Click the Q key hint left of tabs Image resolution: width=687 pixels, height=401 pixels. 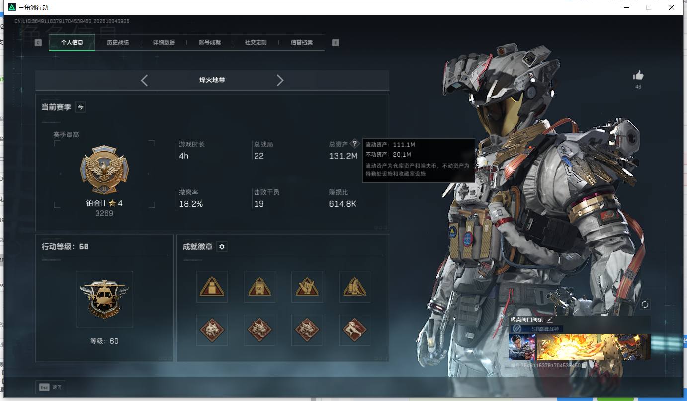(x=38, y=43)
